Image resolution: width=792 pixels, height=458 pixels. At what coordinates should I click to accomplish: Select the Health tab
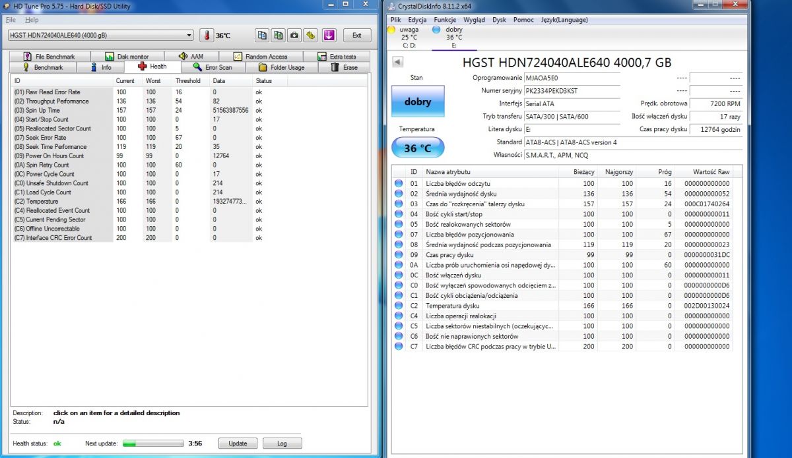point(152,67)
